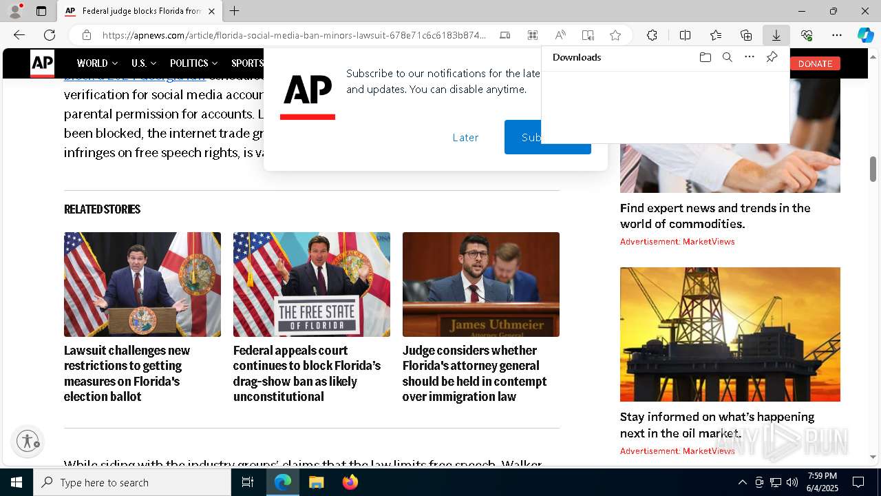Screen dimensions: 881x496
Task: Open Browser essentials
Action: coord(807,35)
